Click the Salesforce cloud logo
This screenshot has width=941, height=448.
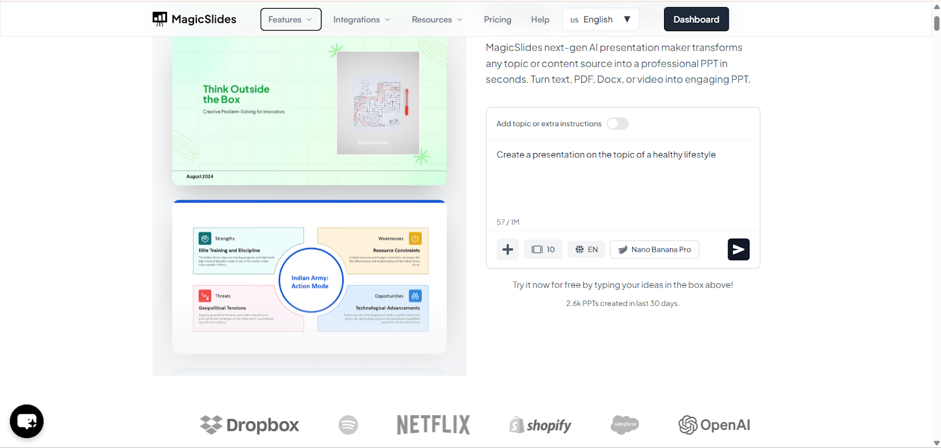(625, 424)
